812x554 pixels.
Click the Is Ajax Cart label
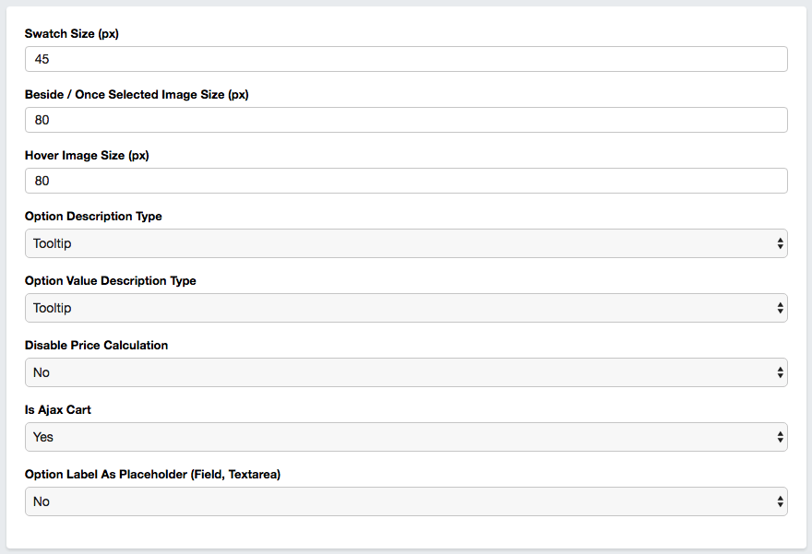[x=58, y=409]
